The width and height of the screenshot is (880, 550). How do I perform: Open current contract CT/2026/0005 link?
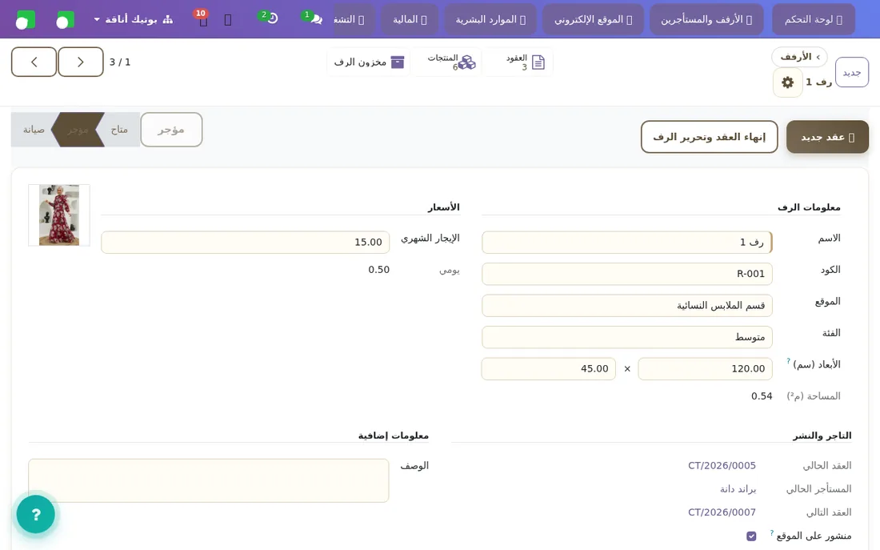pos(722,466)
